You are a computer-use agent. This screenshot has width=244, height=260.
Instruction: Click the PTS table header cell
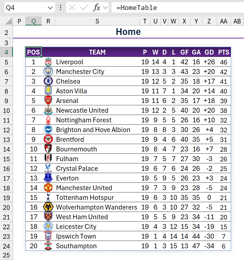(224, 52)
